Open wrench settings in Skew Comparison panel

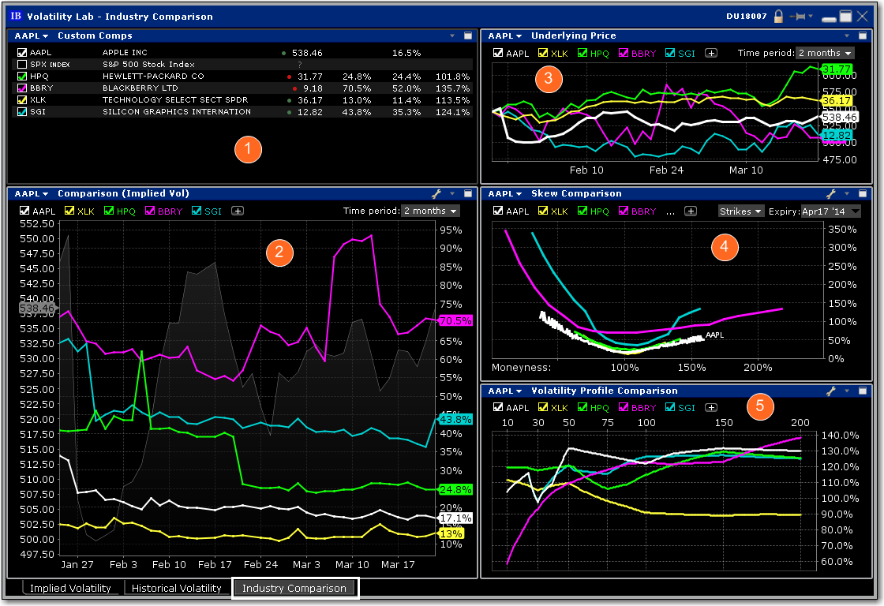[830, 193]
